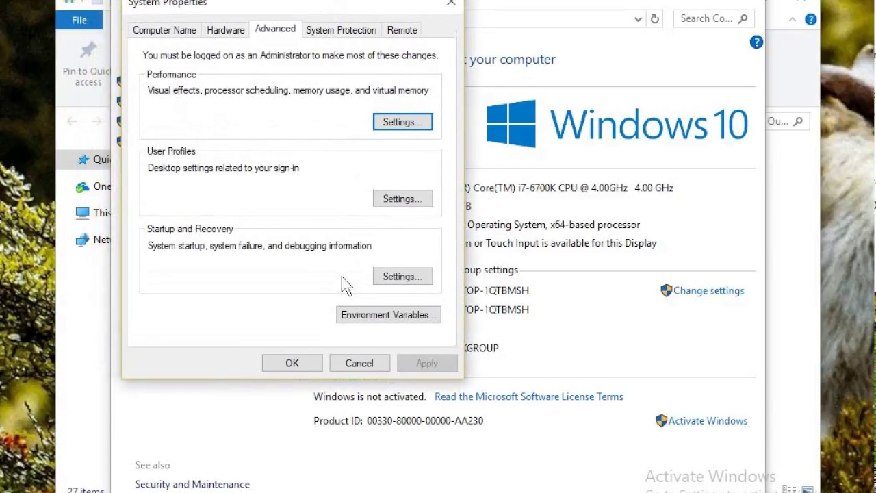
Task: Switch to the Hardware tab
Action: pos(226,30)
